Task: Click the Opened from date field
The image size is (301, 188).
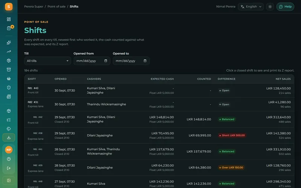Action: click(92, 61)
